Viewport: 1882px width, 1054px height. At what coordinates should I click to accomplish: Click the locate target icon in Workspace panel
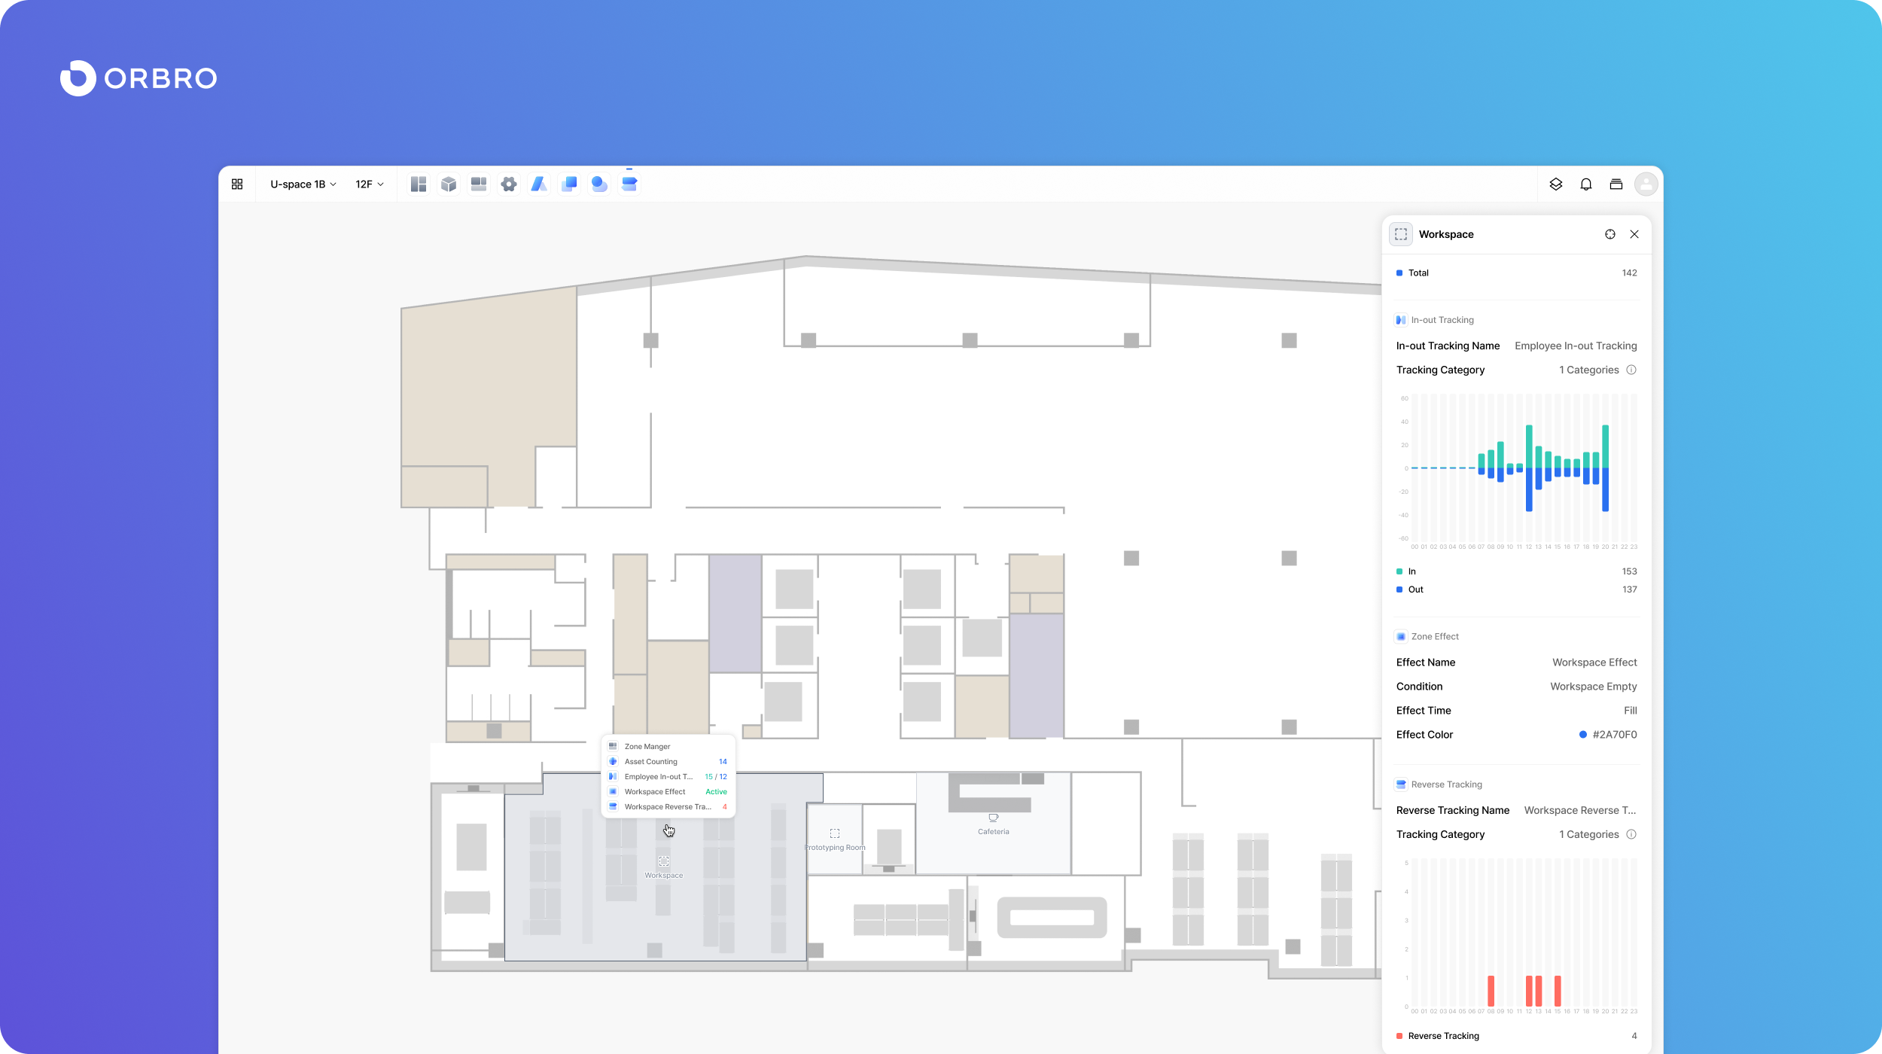1610,234
